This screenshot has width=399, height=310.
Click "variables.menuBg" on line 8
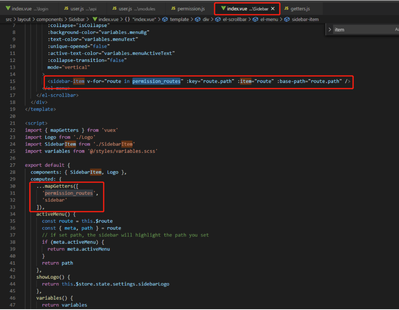click(x=124, y=32)
